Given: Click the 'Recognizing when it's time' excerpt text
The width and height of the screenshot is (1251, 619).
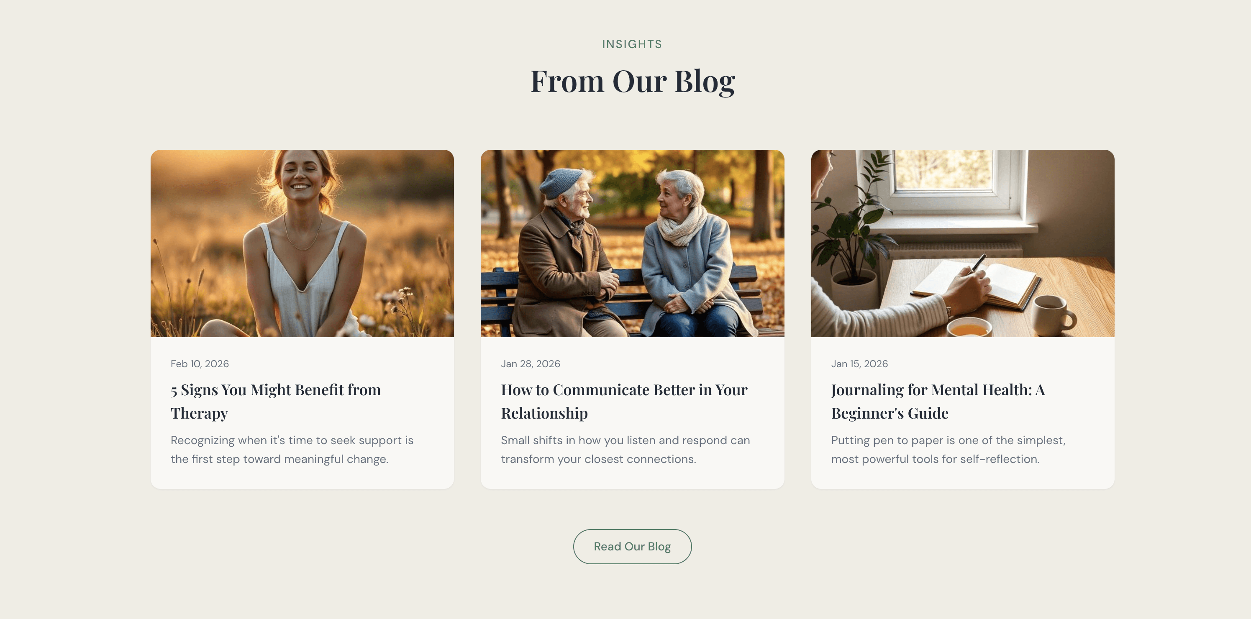Looking at the screenshot, I should [x=292, y=450].
